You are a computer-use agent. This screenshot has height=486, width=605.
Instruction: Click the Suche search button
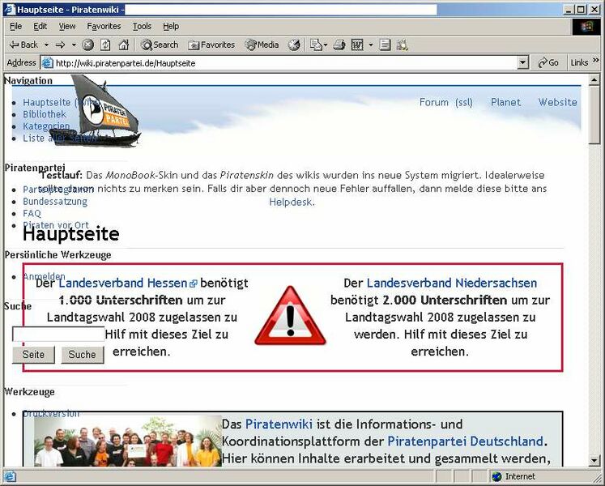pos(82,354)
